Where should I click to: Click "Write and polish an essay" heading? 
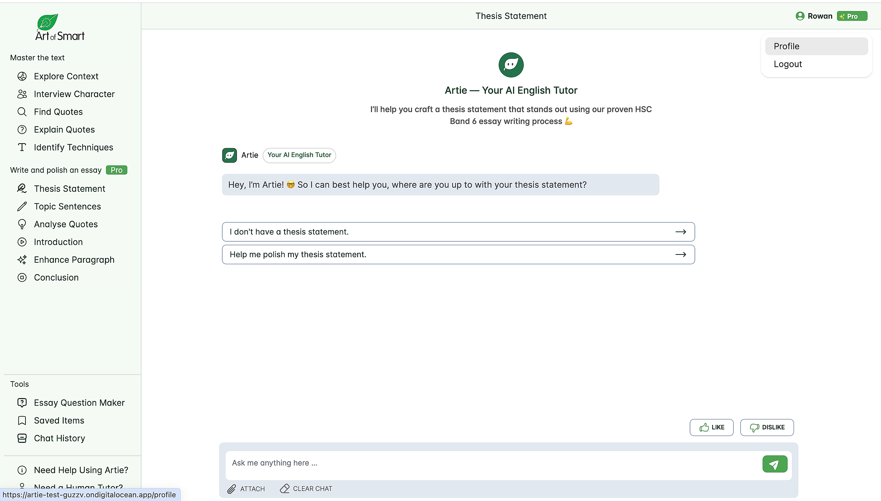56,170
